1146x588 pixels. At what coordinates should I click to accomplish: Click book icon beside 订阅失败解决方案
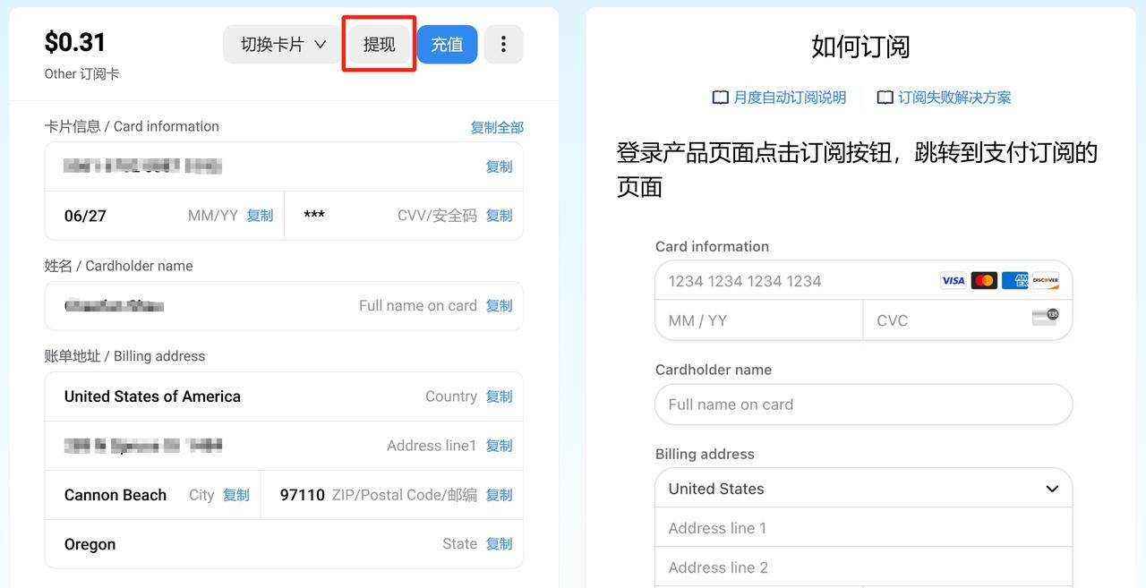tap(885, 98)
